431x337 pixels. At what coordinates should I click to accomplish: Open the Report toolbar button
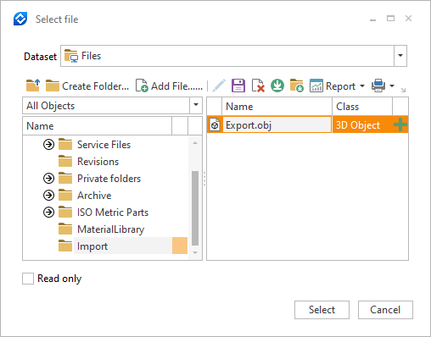coord(333,86)
